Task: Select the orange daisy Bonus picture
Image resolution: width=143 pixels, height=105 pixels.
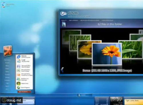Action: click(107, 54)
